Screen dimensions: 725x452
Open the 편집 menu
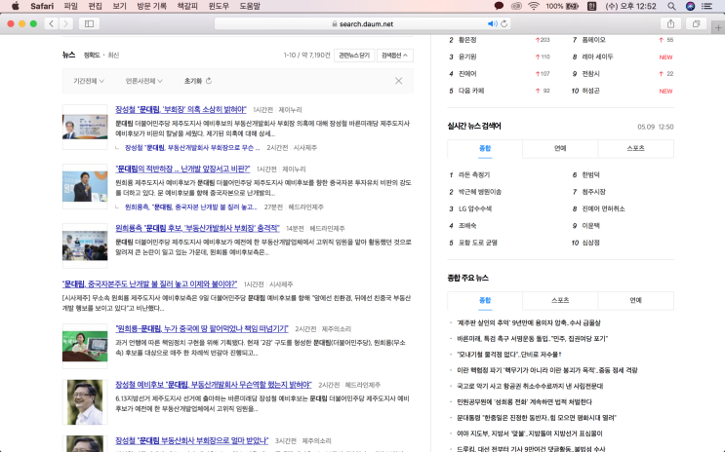coord(95,6)
